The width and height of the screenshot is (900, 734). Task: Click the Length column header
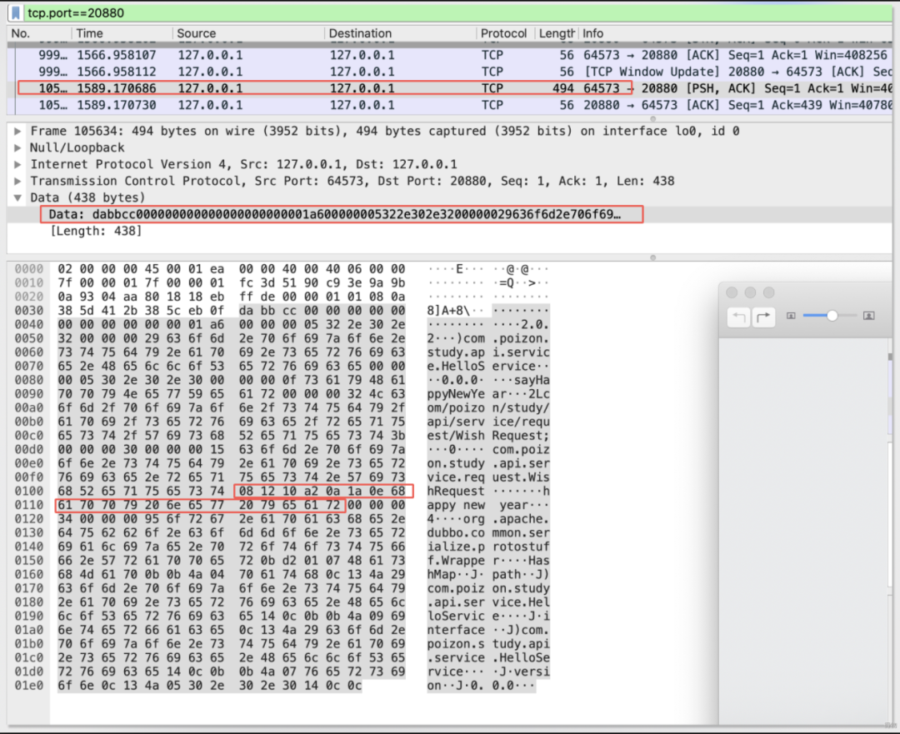[x=556, y=33]
